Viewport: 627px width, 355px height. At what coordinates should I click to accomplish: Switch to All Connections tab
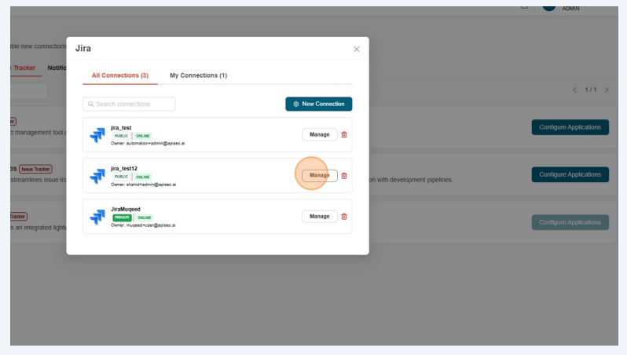120,75
